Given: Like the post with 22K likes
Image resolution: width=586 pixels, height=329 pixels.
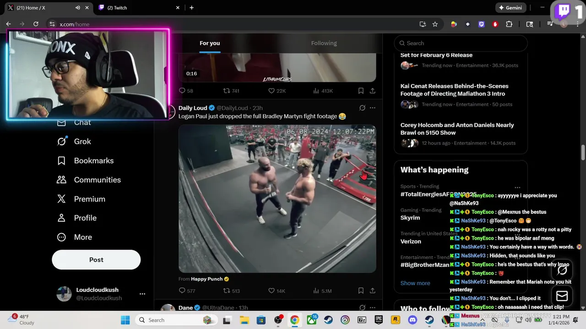Looking at the screenshot, I should 277,91.
